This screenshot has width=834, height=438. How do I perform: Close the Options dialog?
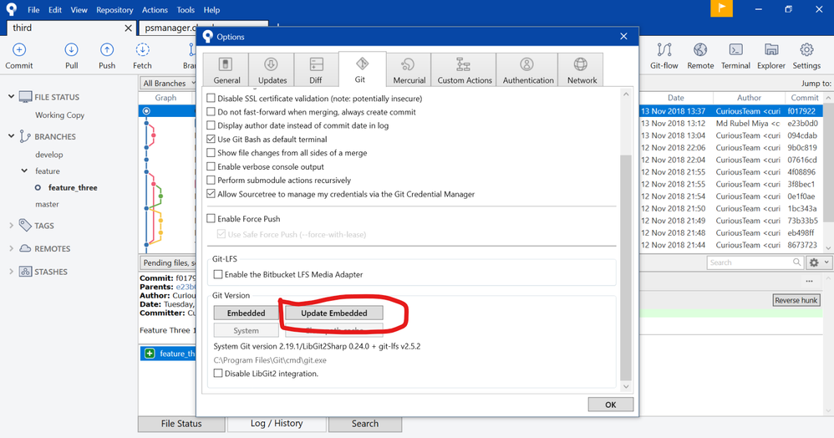coord(623,36)
